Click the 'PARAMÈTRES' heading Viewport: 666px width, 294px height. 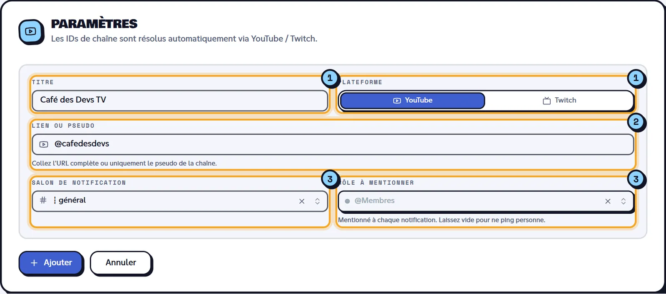point(94,24)
